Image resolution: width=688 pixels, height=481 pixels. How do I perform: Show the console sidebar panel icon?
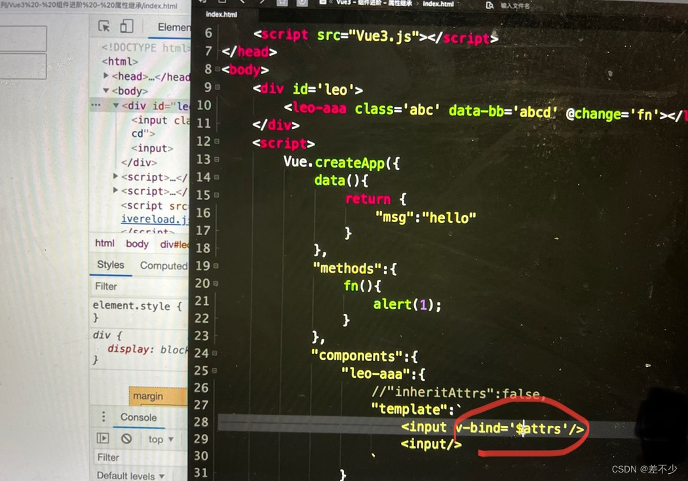point(103,438)
